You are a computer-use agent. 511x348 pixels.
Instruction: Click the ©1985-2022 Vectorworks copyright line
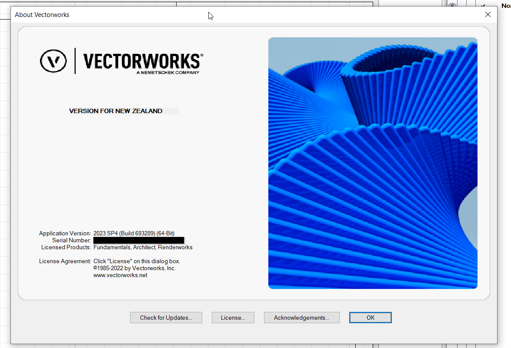coord(134,268)
